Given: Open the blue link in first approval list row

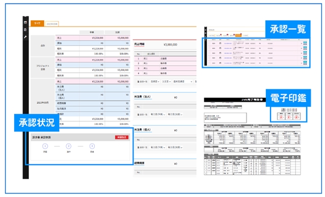Looking at the screenshot, I should (x=228, y=43).
